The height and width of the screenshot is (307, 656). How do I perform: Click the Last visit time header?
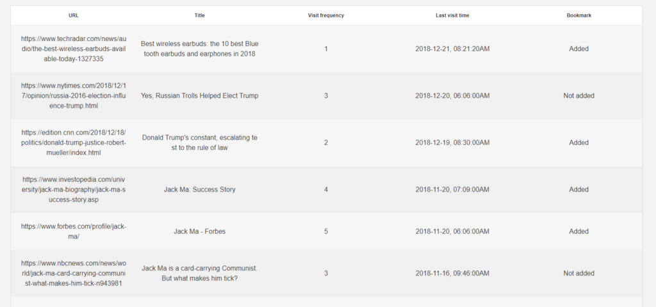point(452,15)
